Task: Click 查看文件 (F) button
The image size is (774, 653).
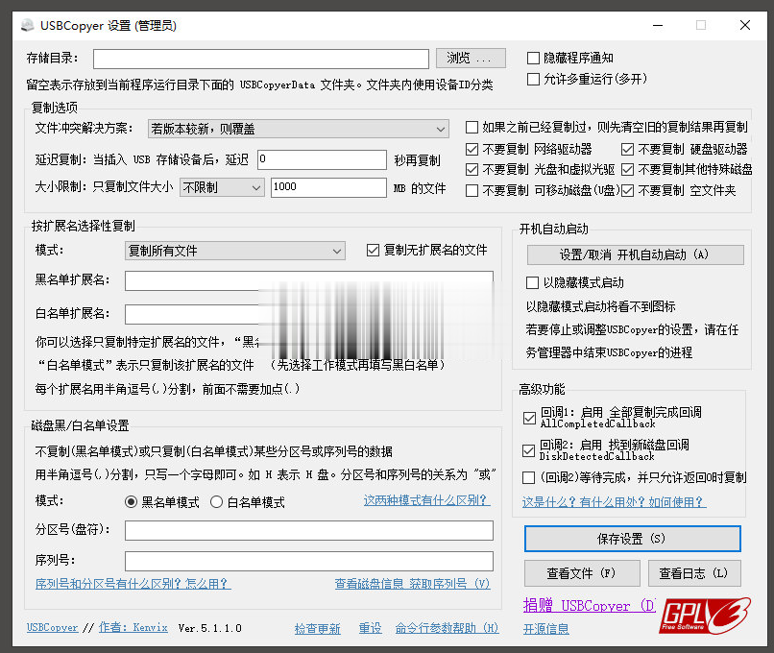Action: pyautogui.click(x=582, y=573)
